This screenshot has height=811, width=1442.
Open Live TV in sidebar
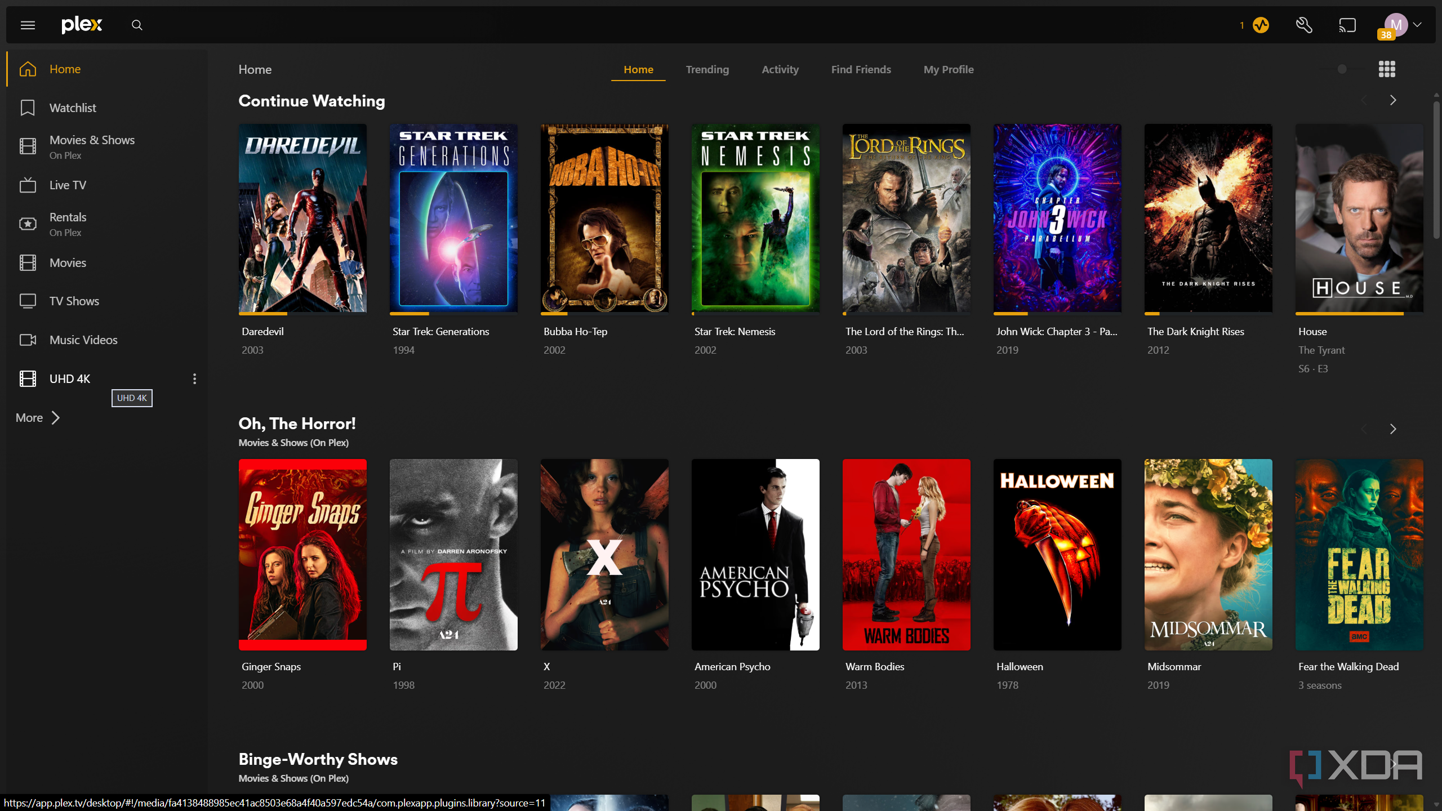pyautogui.click(x=107, y=185)
